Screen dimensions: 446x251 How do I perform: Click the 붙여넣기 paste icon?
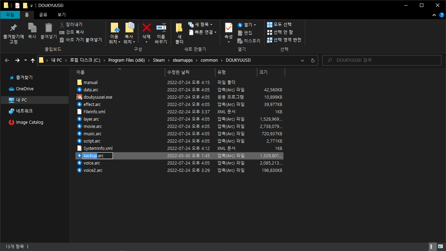click(49, 28)
